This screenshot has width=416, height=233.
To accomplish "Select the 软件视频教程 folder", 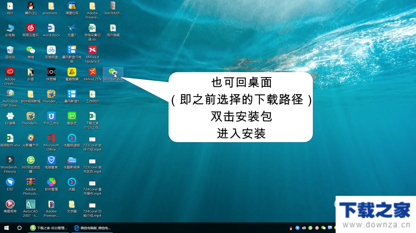I will coord(31,96).
